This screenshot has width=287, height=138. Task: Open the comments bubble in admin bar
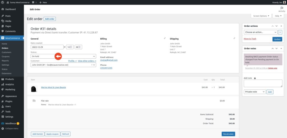[34, 2]
